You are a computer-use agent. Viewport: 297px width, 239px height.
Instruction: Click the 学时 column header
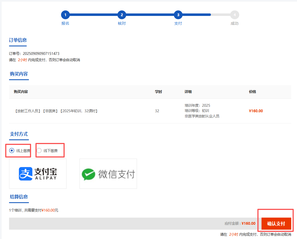tap(158, 92)
